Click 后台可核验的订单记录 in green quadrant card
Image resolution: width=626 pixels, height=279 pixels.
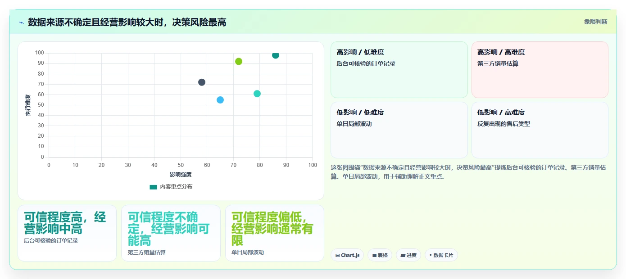[366, 64]
